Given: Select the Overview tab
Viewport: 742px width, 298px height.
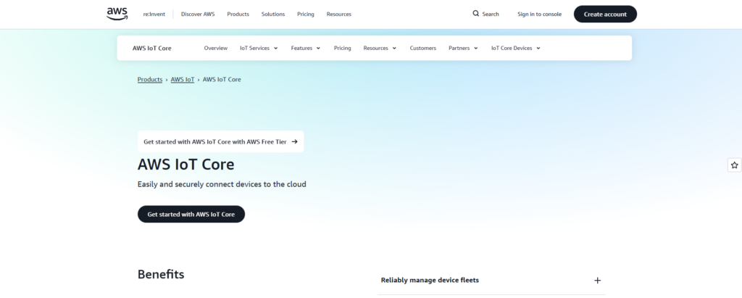Looking at the screenshot, I should (216, 48).
